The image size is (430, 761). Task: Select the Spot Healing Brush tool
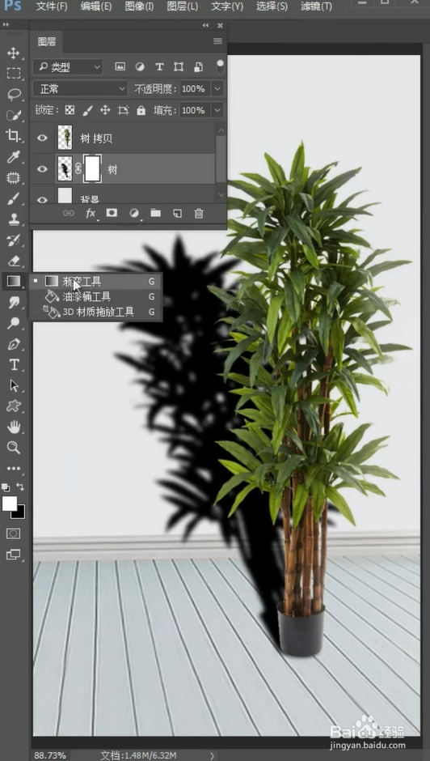coord(14,177)
